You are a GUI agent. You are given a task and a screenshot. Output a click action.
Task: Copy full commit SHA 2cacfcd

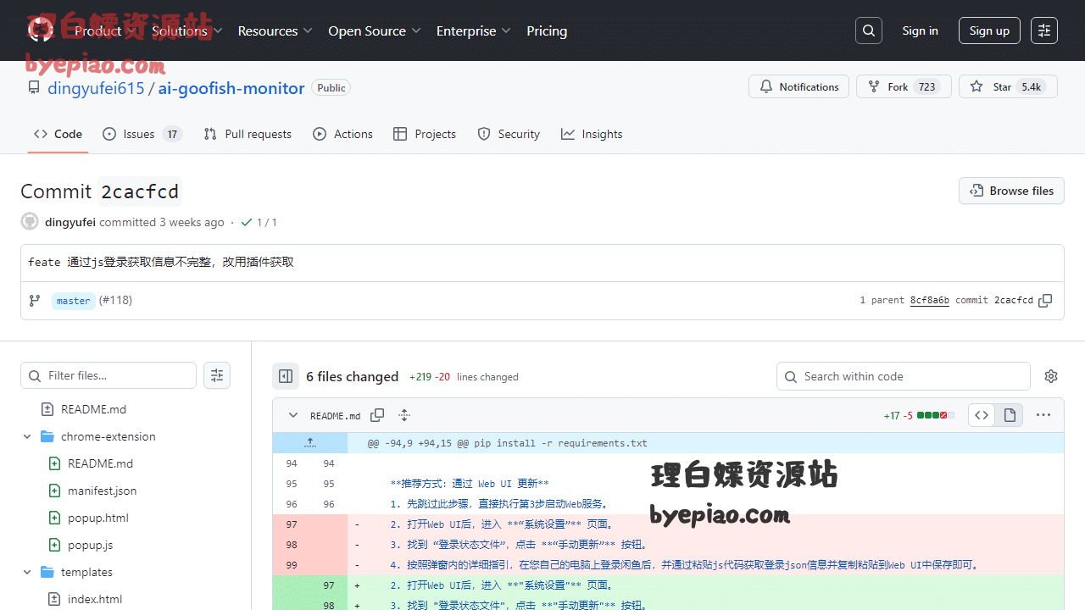[1045, 301]
